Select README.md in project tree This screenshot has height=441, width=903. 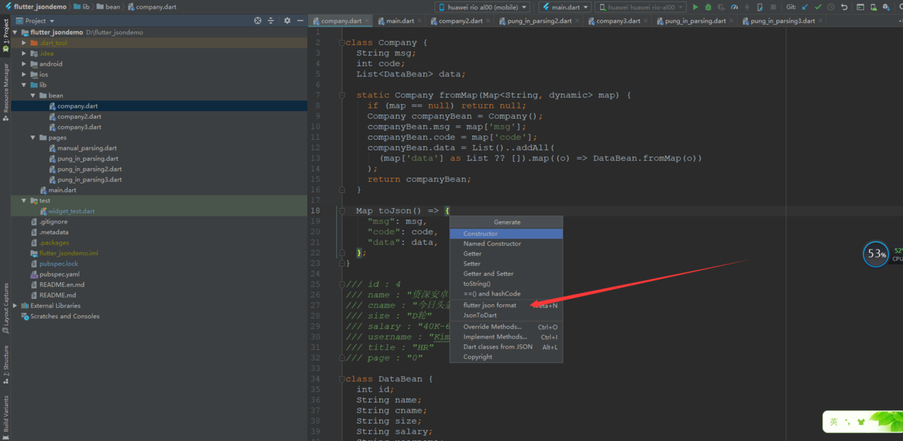tap(58, 295)
